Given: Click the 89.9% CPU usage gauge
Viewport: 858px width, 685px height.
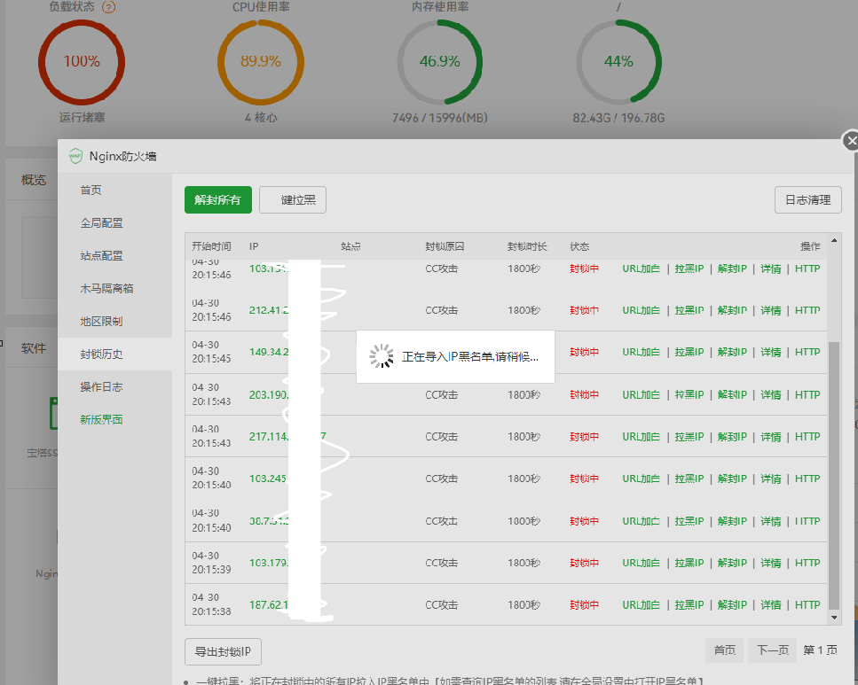Looking at the screenshot, I should click(x=261, y=62).
